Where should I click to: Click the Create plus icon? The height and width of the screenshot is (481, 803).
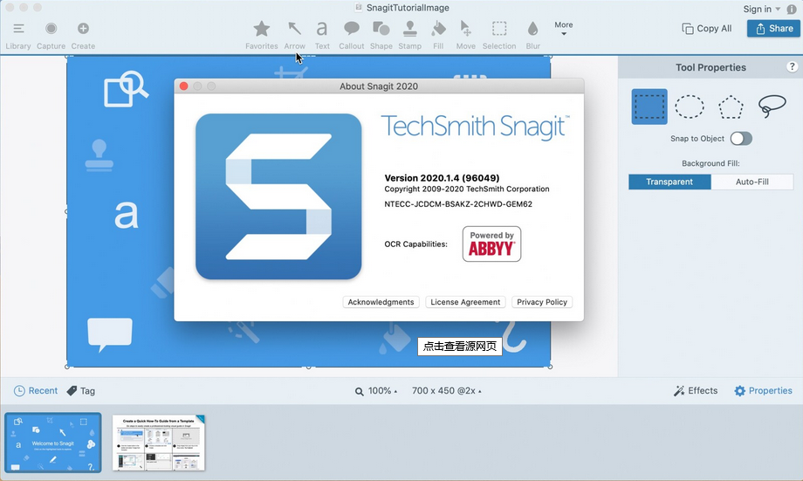[x=83, y=29]
